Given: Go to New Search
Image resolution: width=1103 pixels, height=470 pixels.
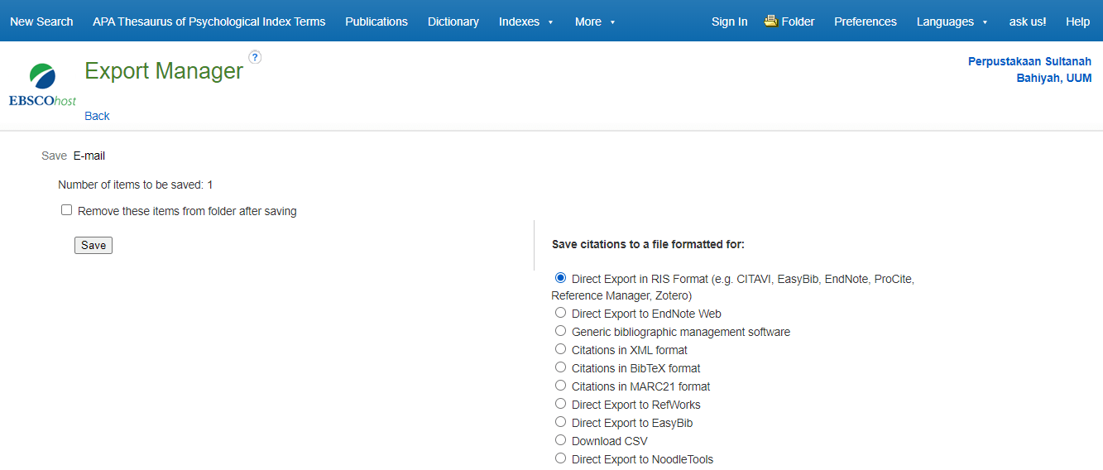Looking at the screenshot, I should tap(41, 22).
